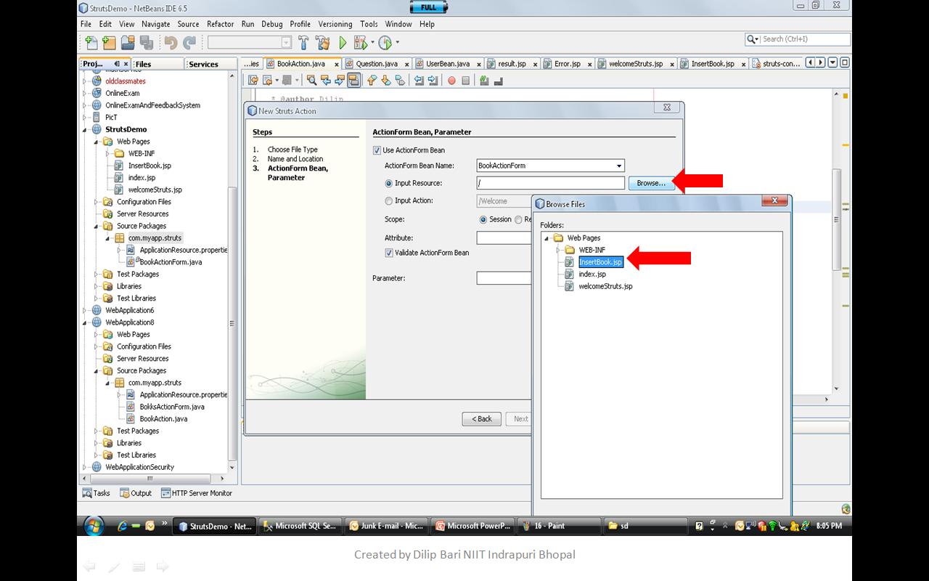
Task: Start macro recording with the red record icon
Action: (453, 80)
